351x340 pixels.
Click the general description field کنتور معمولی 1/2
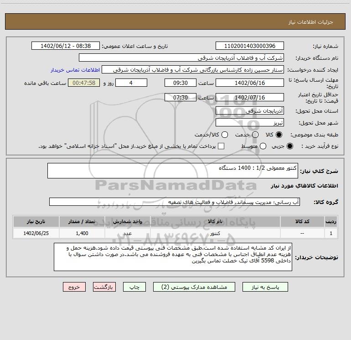173,171
